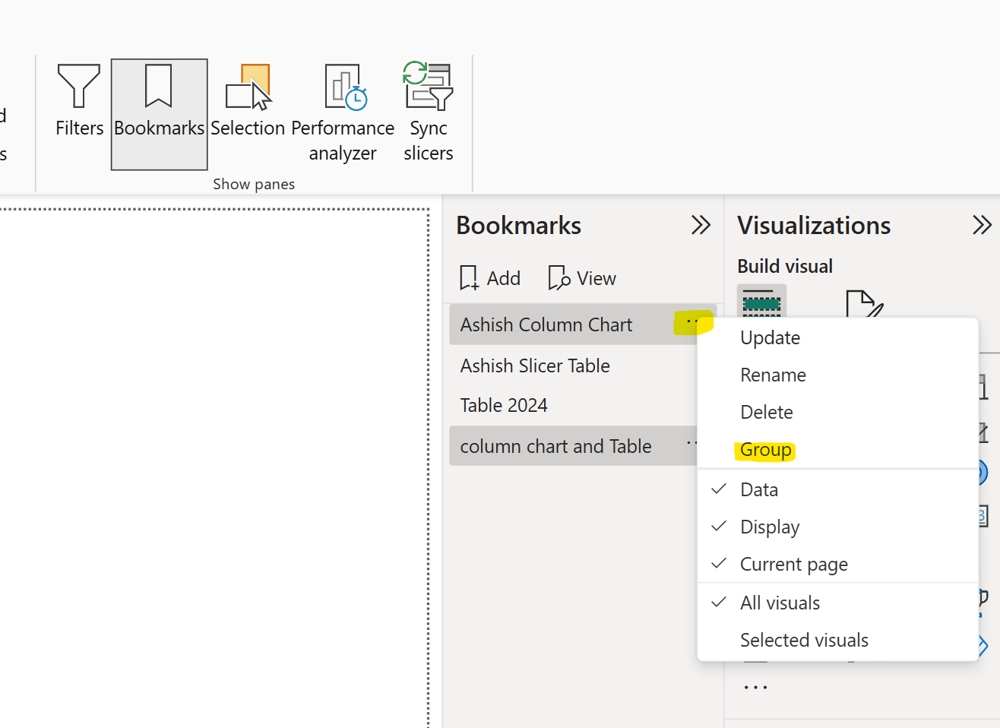Uncheck the Display option
The image size is (1000, 728).
[770, 527]
